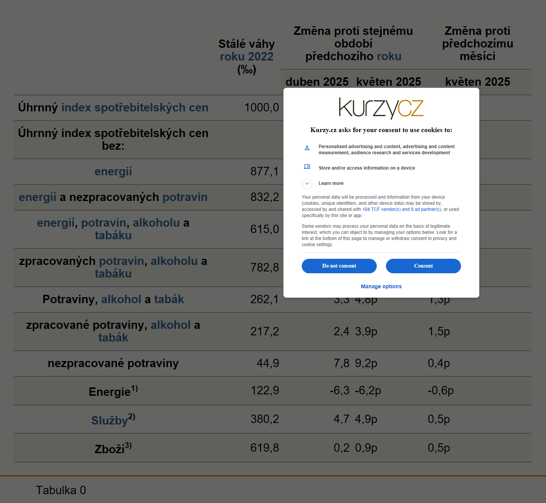Select the '615,0' weight value
Viewport: 546px width, 503px height.
click(x=265, y=229)
